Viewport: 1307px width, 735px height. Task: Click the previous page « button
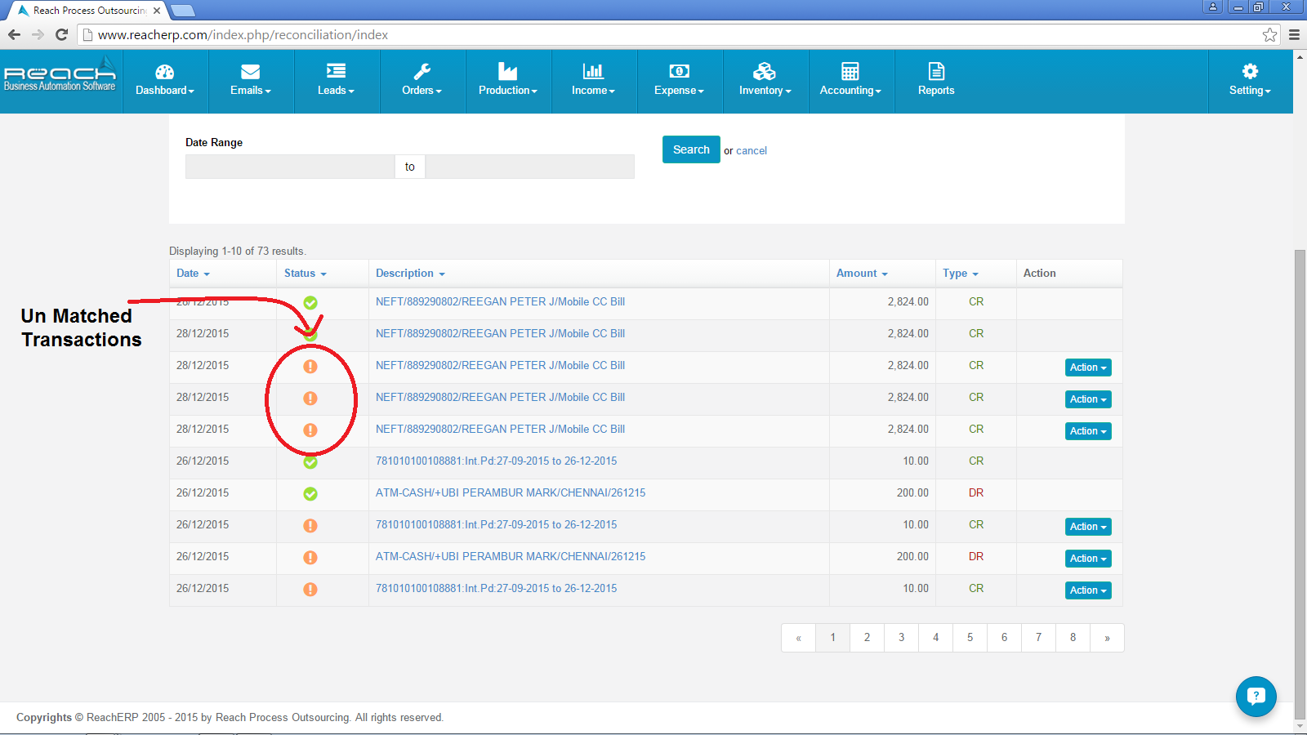coord(799,638)
